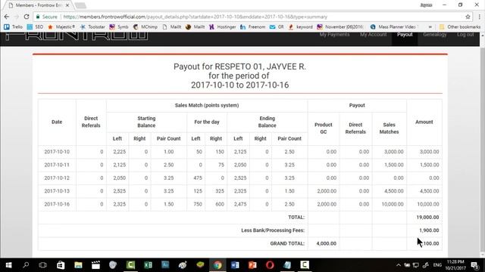Expand the bookmarks overflow chevron

point(430,27)
